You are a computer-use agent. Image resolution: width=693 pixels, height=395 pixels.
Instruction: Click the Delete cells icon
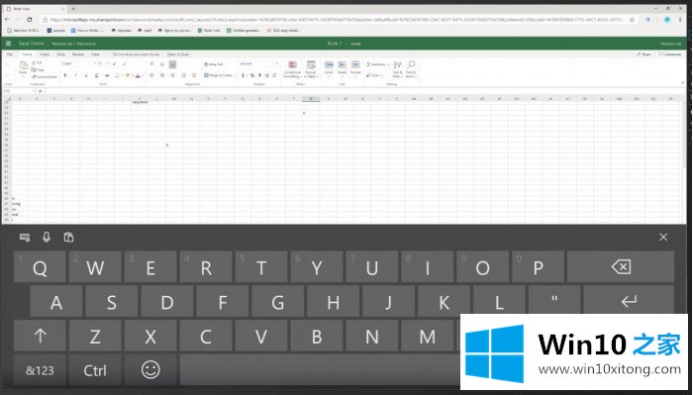pos(343,65)
